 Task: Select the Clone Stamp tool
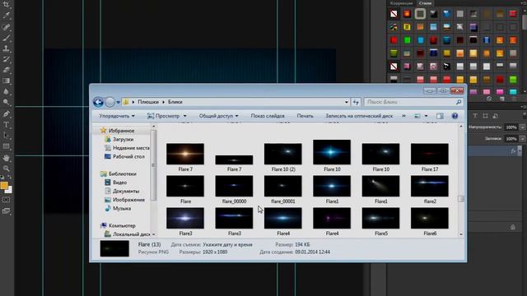tap(6, 49)
